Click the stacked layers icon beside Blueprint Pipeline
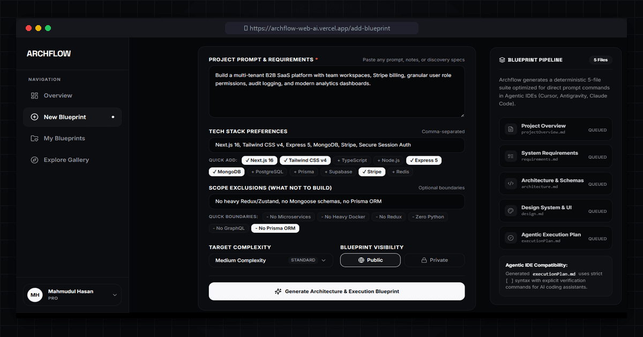Image resolution: width=643 pixels, height=337 pixels. pos(502,60)
